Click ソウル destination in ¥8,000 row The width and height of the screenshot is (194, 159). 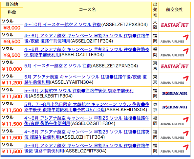[8, 21]
